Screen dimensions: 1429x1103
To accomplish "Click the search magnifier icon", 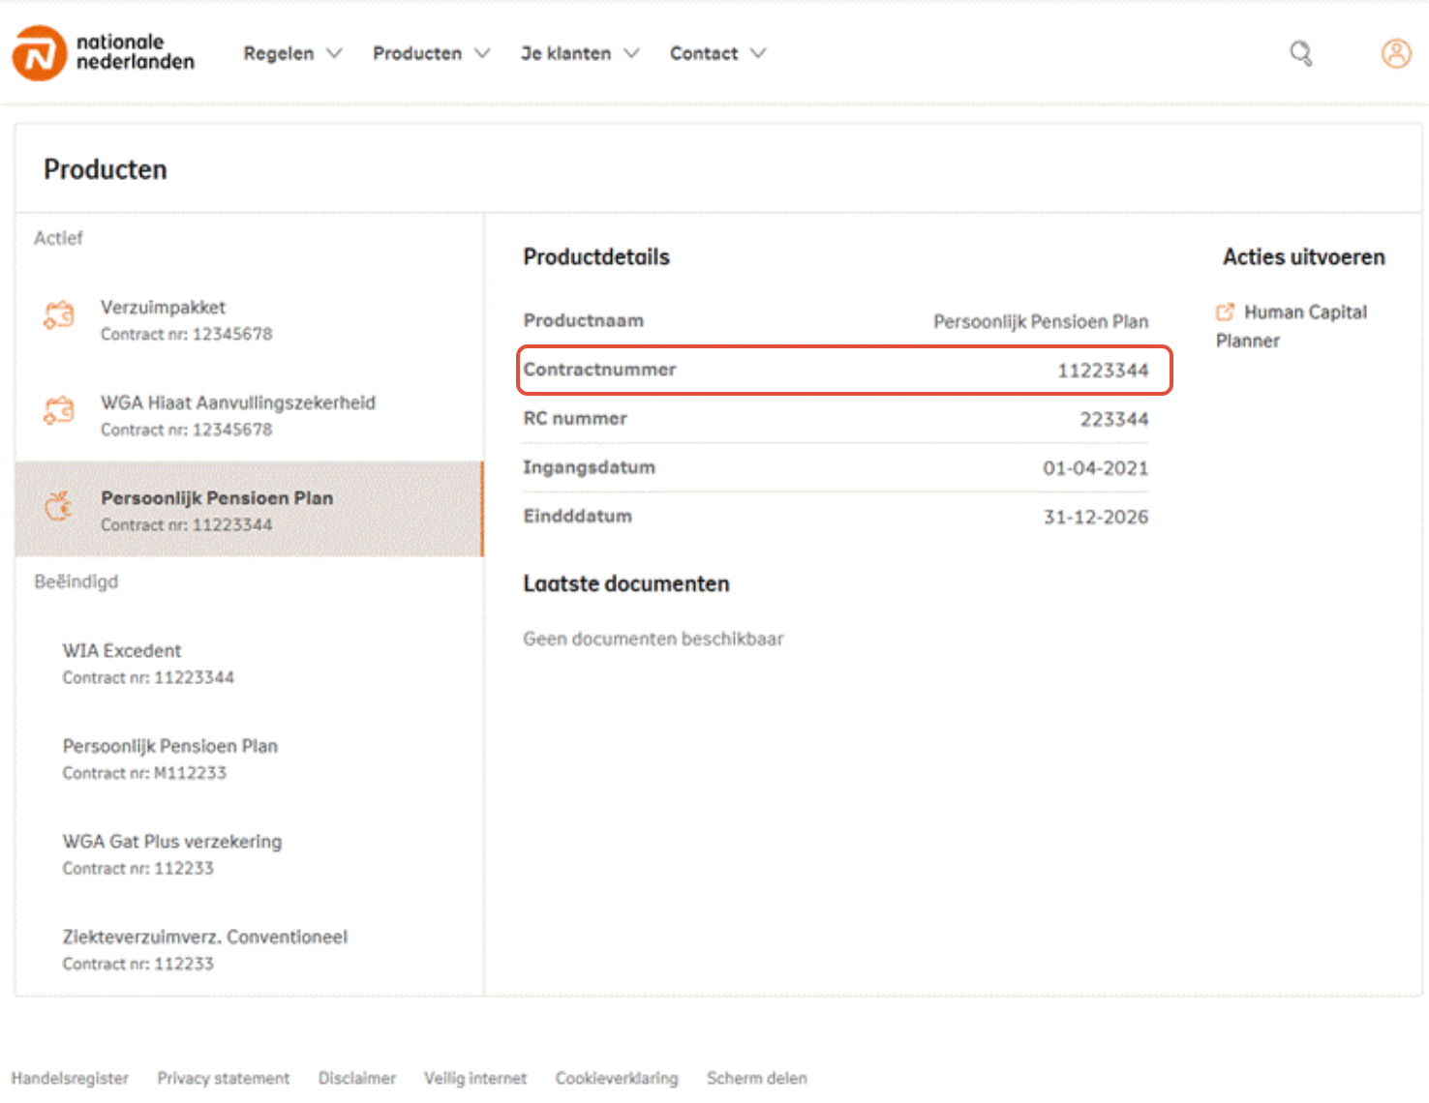I will (1300, 53).
